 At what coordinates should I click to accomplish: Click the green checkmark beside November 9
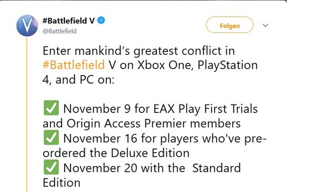(x=51, y=108)
